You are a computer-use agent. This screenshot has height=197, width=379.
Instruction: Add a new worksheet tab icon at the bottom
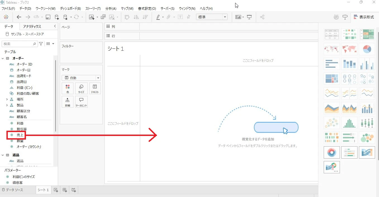[56, 190]
